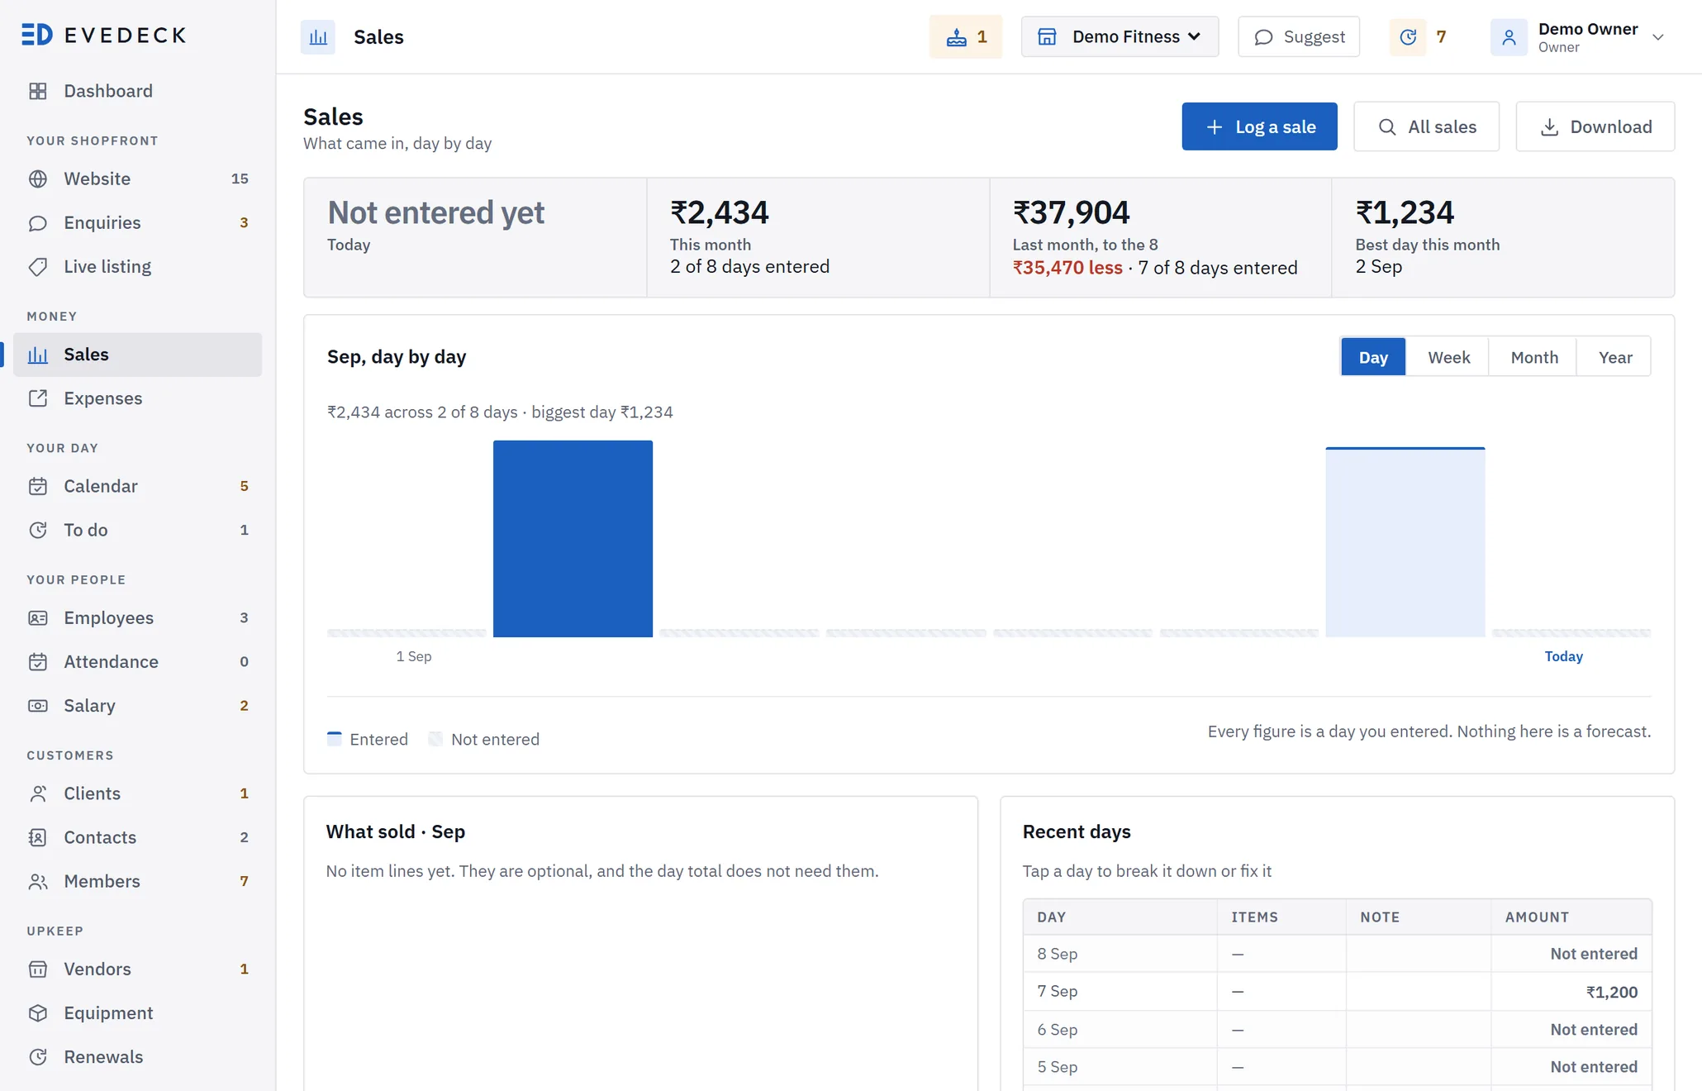Click the 1 Sep axis label
Image resolution: width=1702 pixels, height=1091 pixels.
[x=414, y=656]
